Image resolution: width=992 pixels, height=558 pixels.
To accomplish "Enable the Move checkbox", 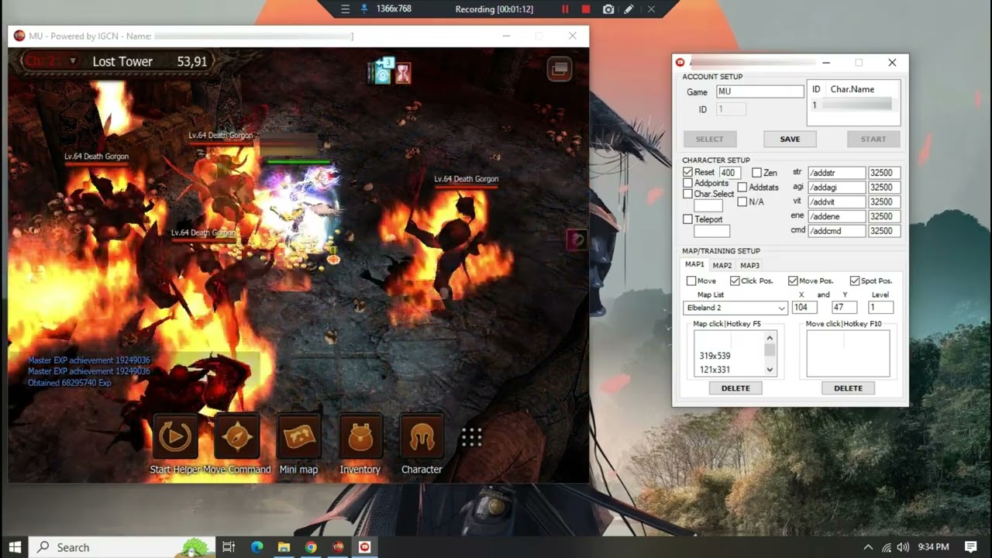I will click(691, 281).
